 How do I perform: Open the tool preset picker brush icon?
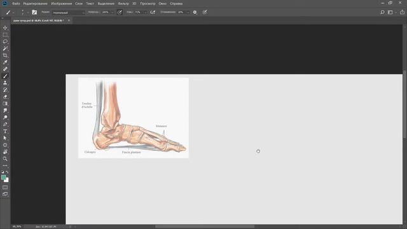pyautogui.click(x=8, y=12)
